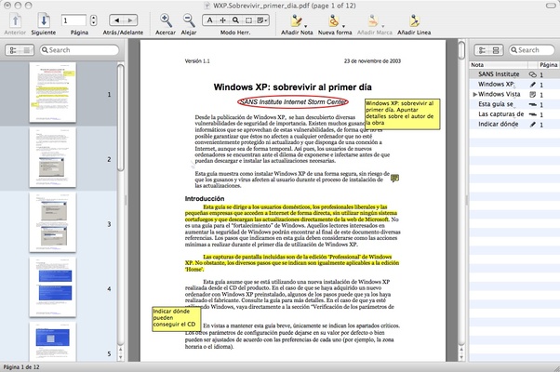Sort notes by Nota column header

(x=499, y=65)
